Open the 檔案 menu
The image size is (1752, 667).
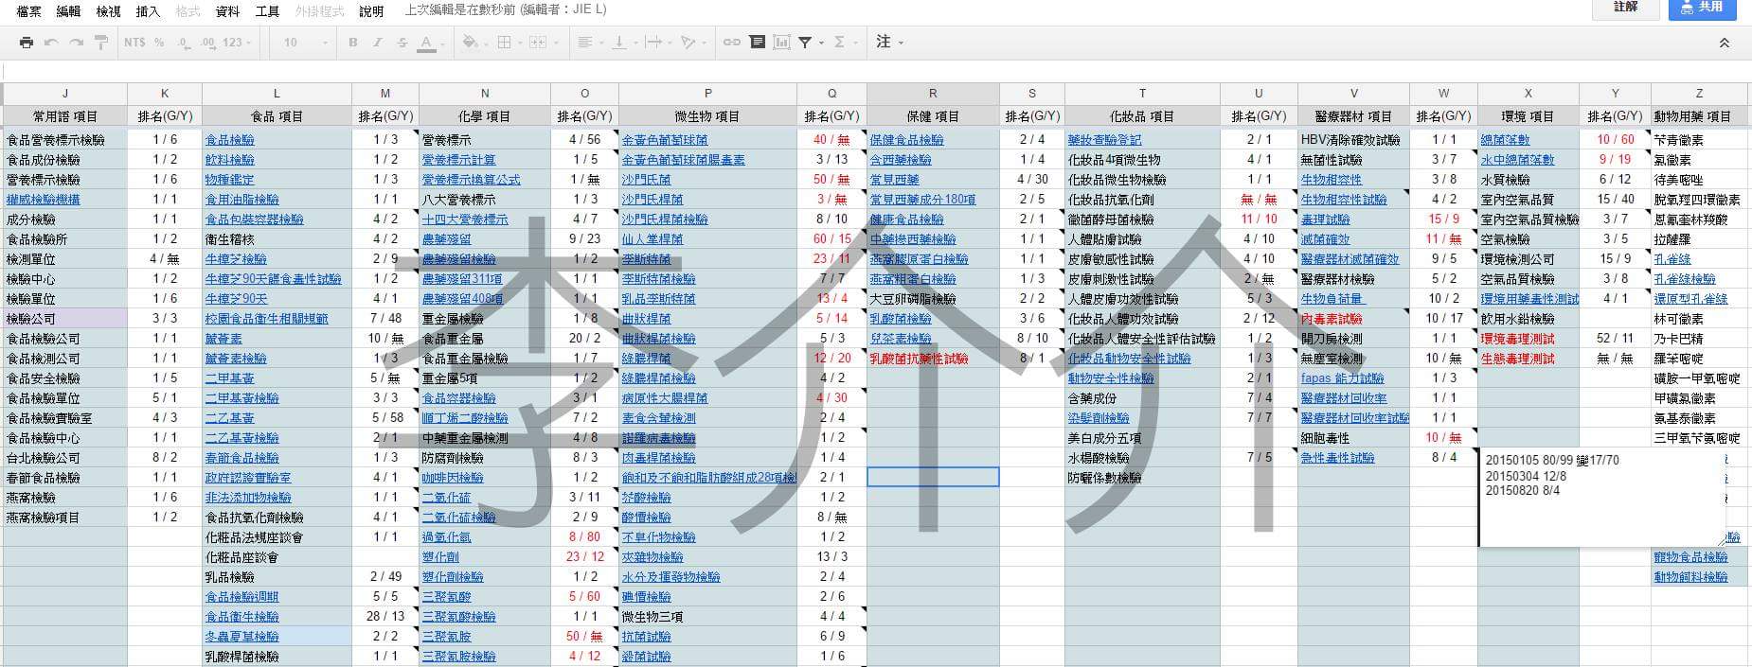coord(28,11)
